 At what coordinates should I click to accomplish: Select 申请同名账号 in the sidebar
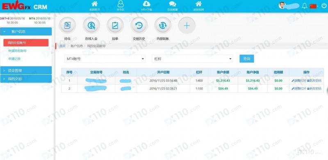[17, 51]
